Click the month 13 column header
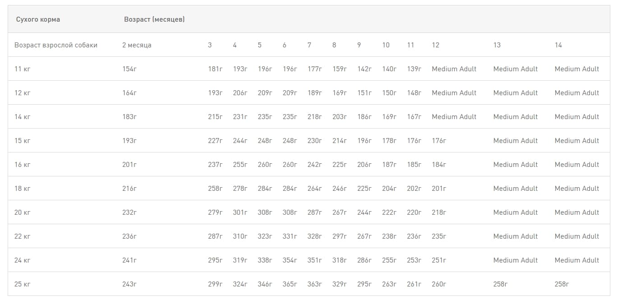The height and width of the screenshot is (300, 618). (x=497, y=45)
